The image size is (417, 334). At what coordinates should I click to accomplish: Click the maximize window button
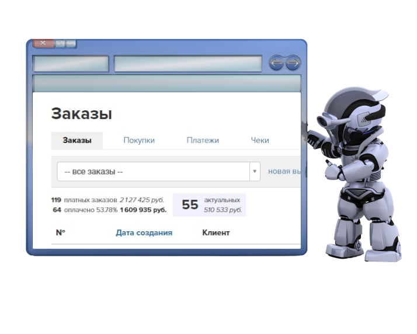pos(60,43)
